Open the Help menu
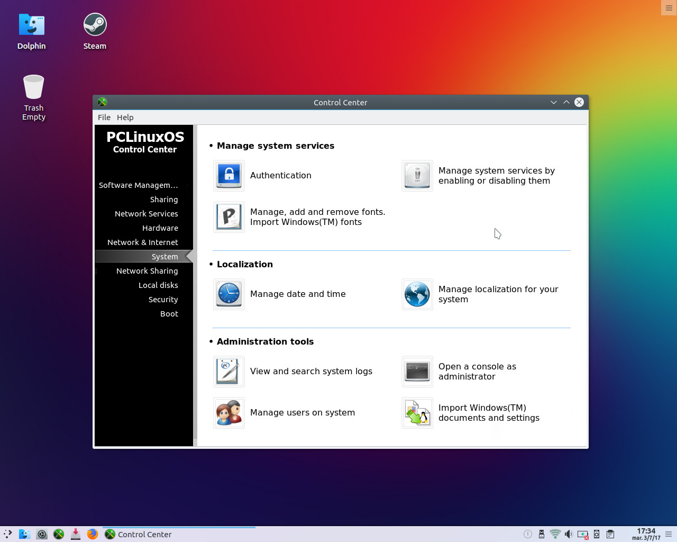The image size is (677, 542). 125,118
